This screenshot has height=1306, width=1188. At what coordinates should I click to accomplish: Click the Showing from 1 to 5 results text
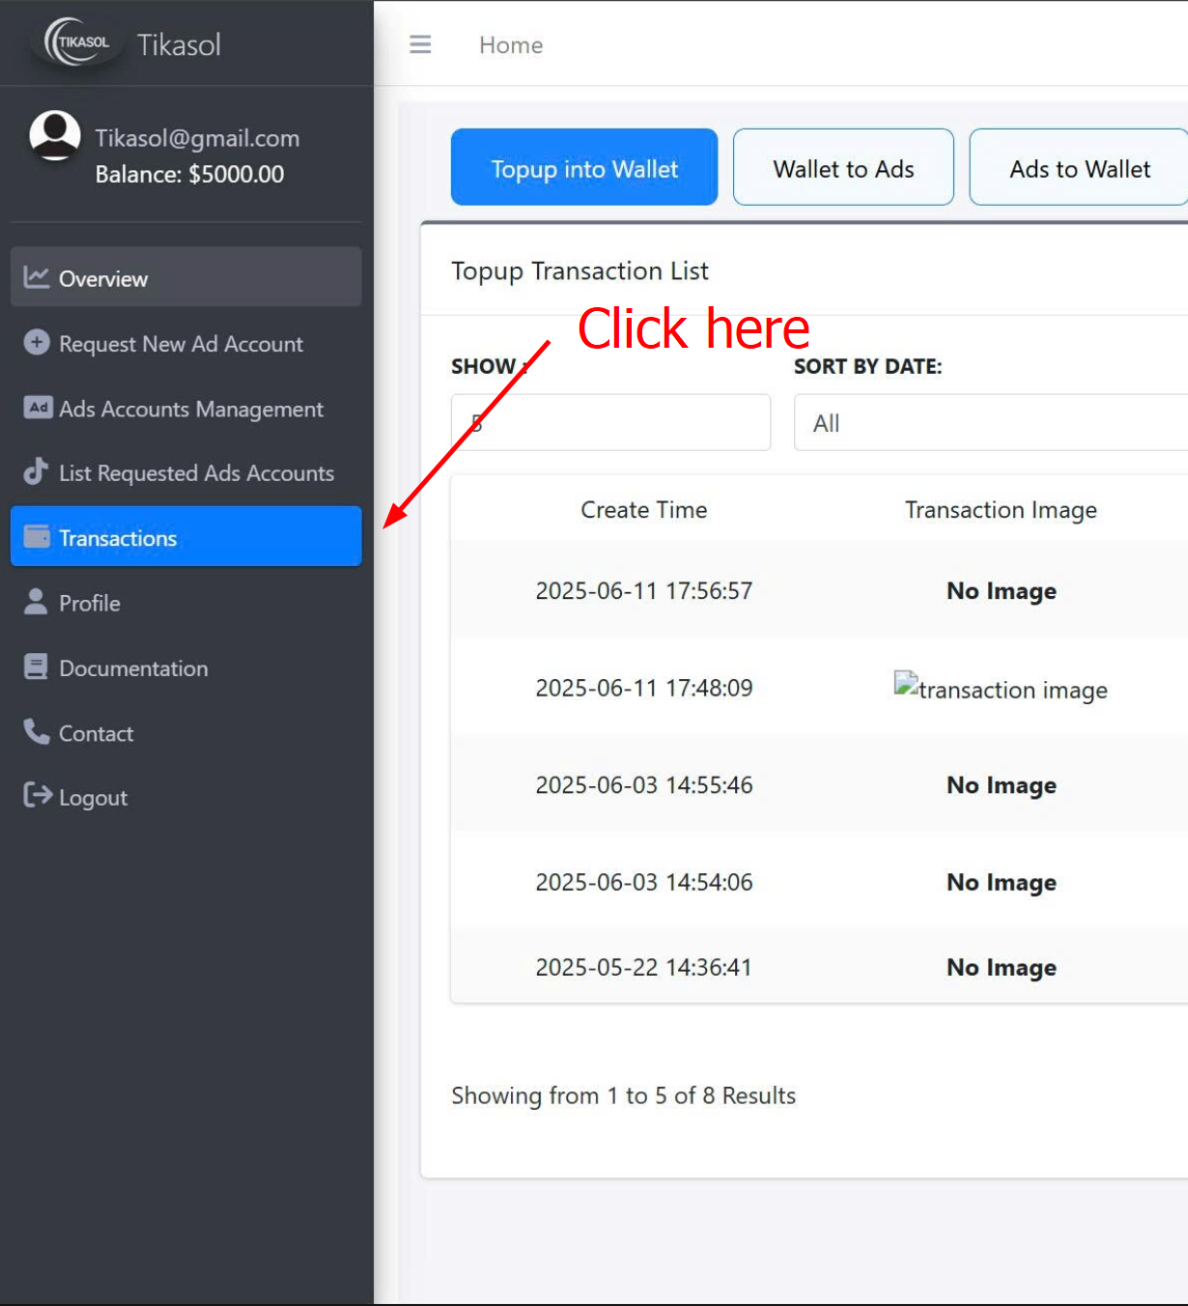pyautogui.click(x=623, y=1095)
